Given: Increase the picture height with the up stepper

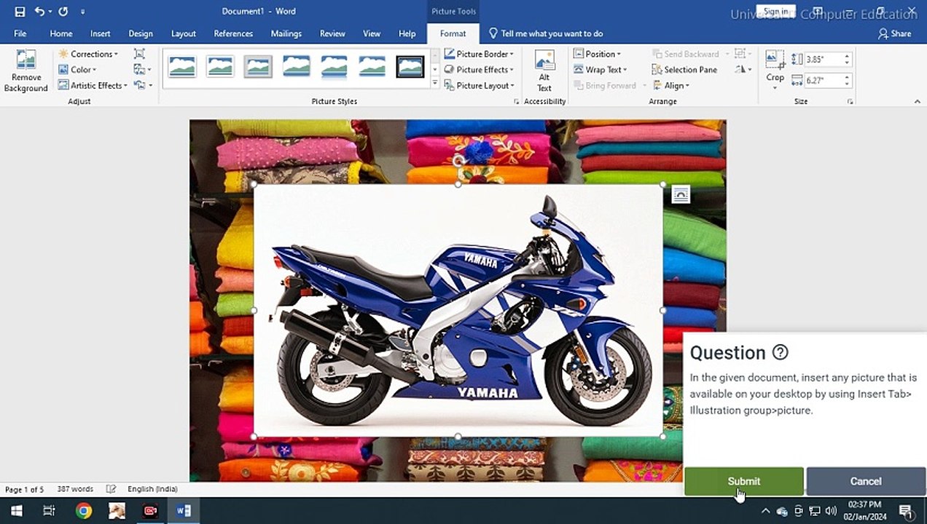Looking at the screenshot, I should 847,57.
